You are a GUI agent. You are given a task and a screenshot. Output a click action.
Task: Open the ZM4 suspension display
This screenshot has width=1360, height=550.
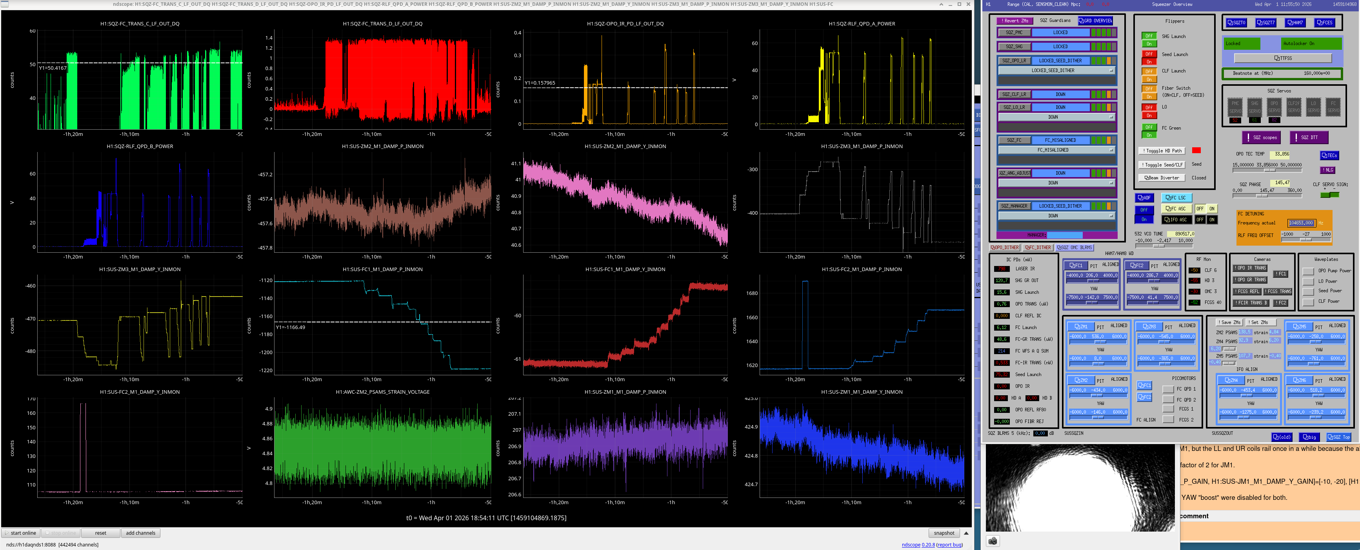1231,380
